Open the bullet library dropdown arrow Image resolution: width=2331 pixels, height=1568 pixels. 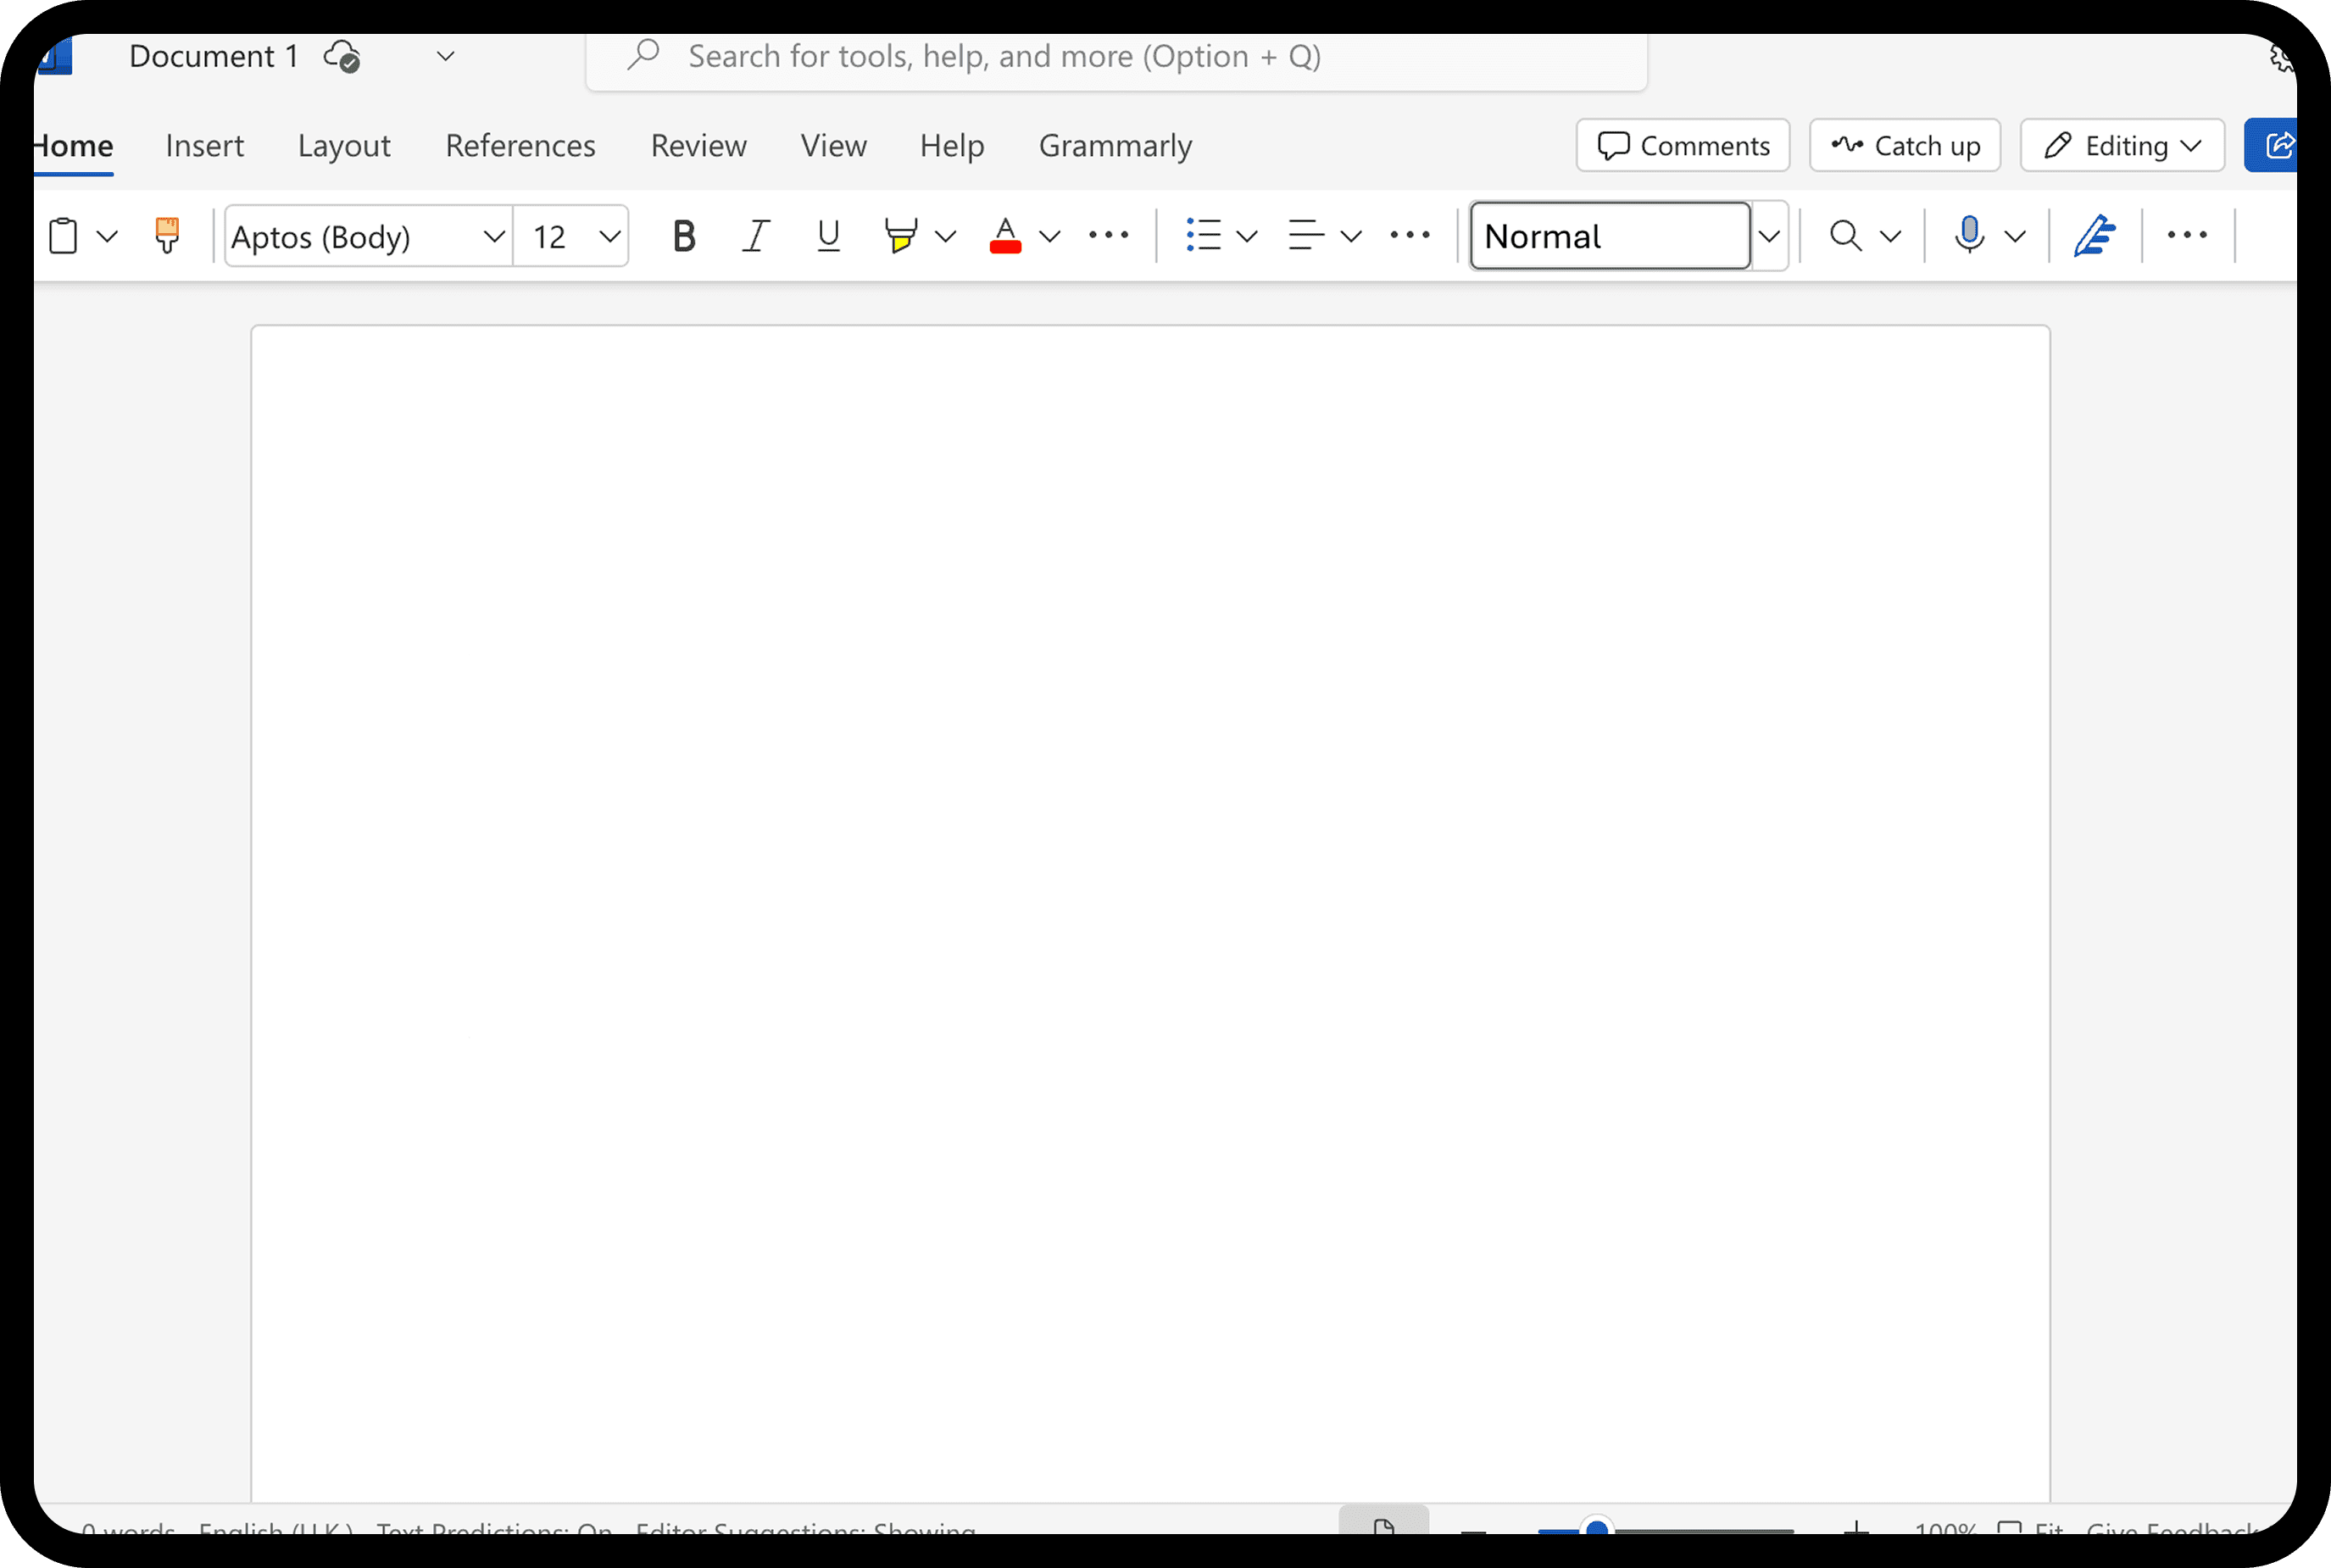tap(1247, 236)
